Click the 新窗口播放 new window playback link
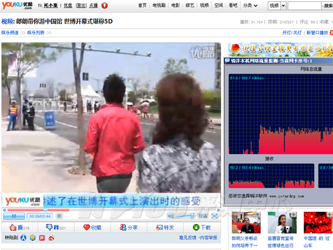Viewport: 333px width, 250px height. pos(317,33)
